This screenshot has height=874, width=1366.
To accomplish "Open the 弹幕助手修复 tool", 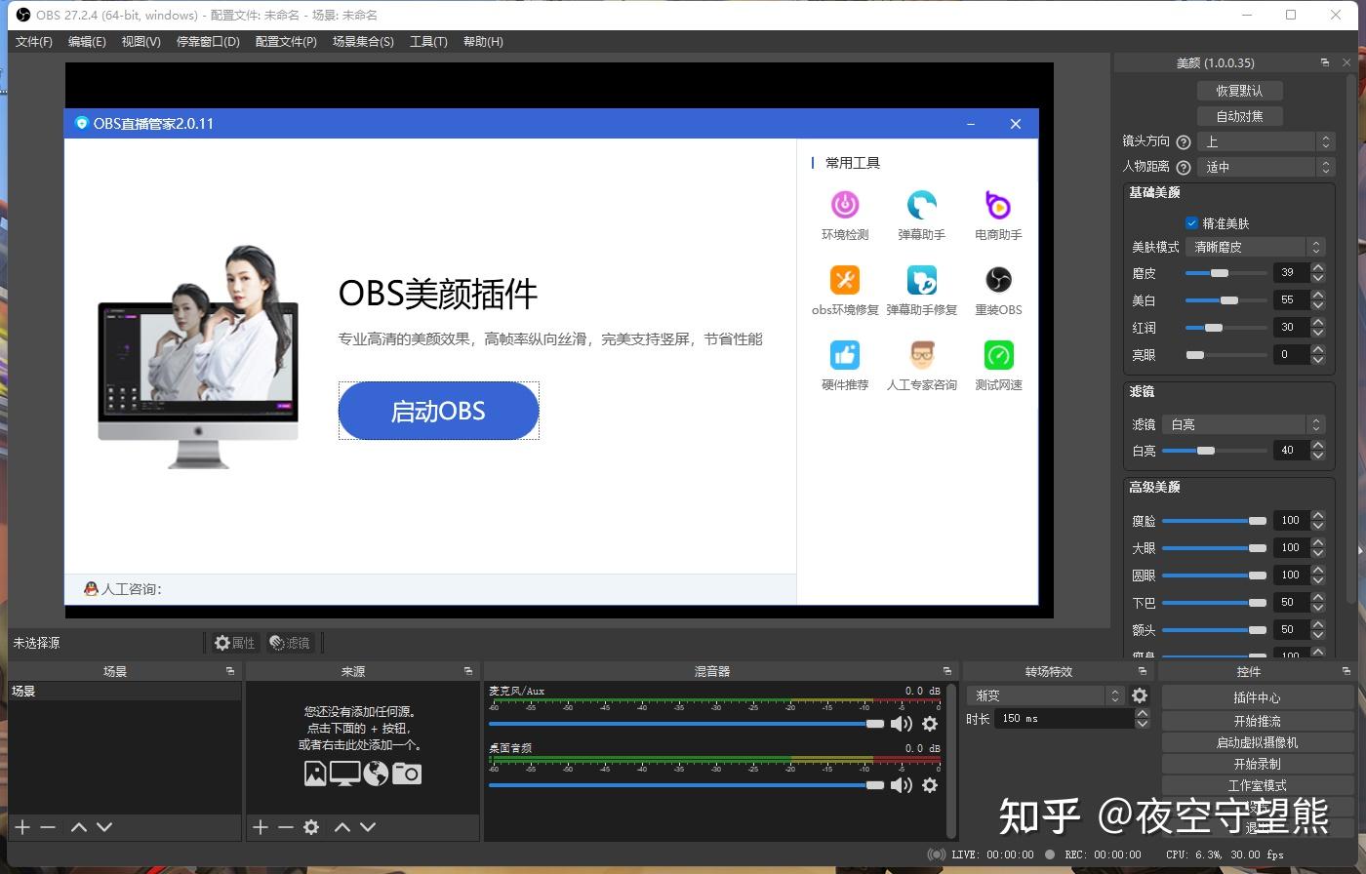I will coord(921,280).
